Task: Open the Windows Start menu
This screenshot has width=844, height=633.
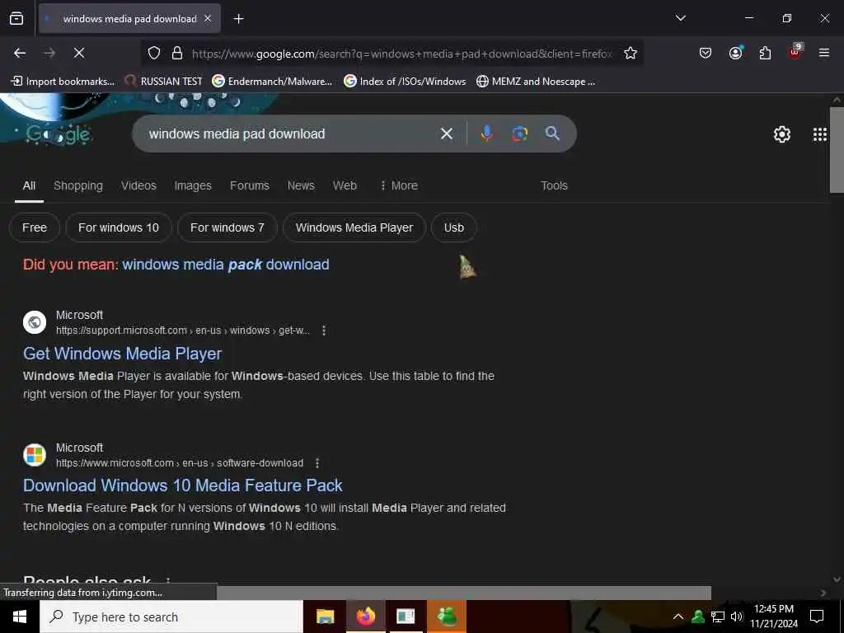Action: tap(20, 617)
